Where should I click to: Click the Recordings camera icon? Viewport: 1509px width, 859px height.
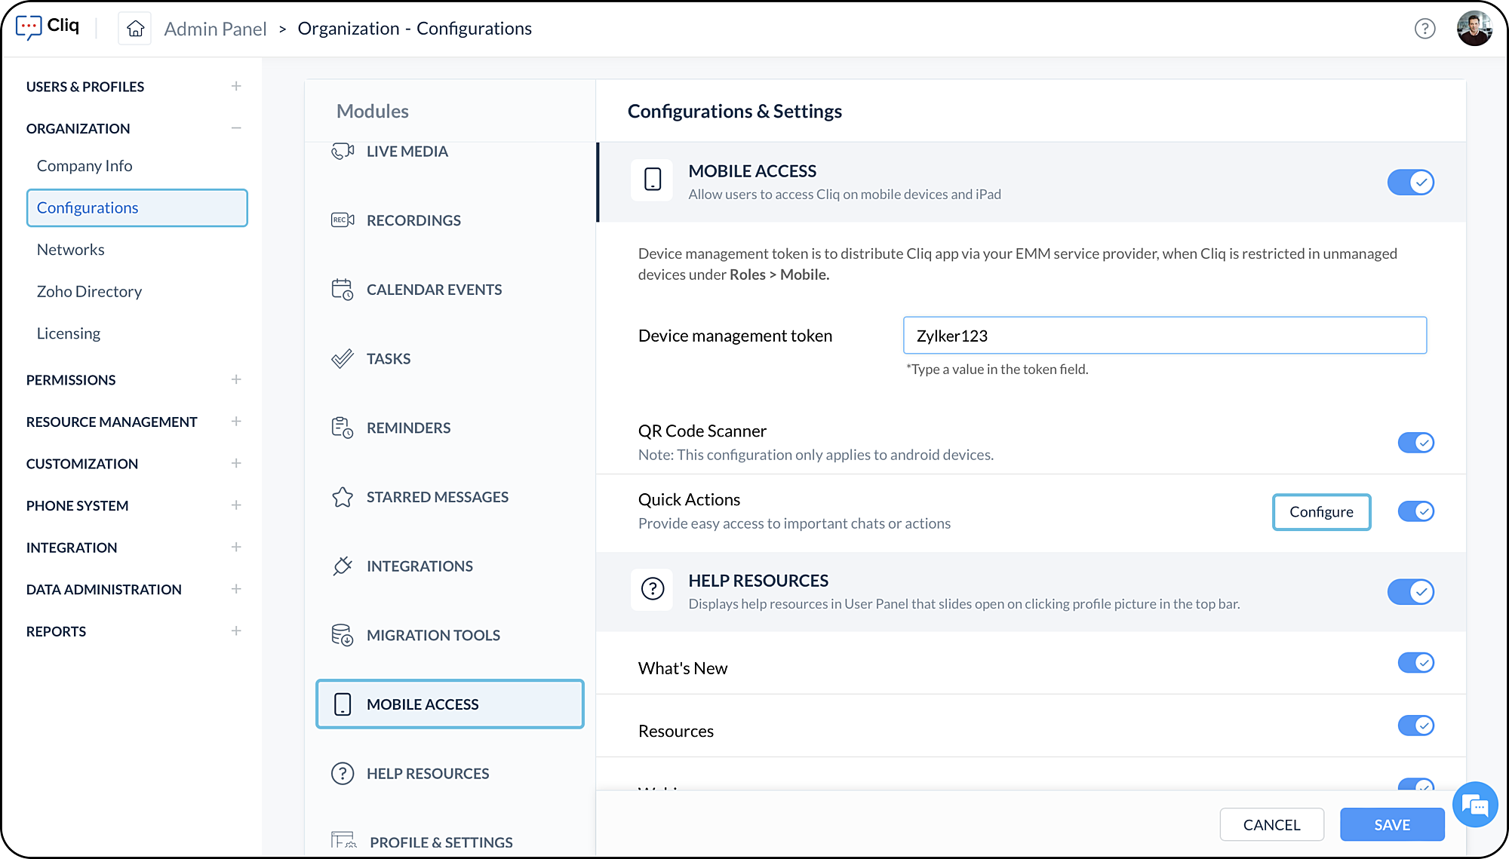[343, 220]
